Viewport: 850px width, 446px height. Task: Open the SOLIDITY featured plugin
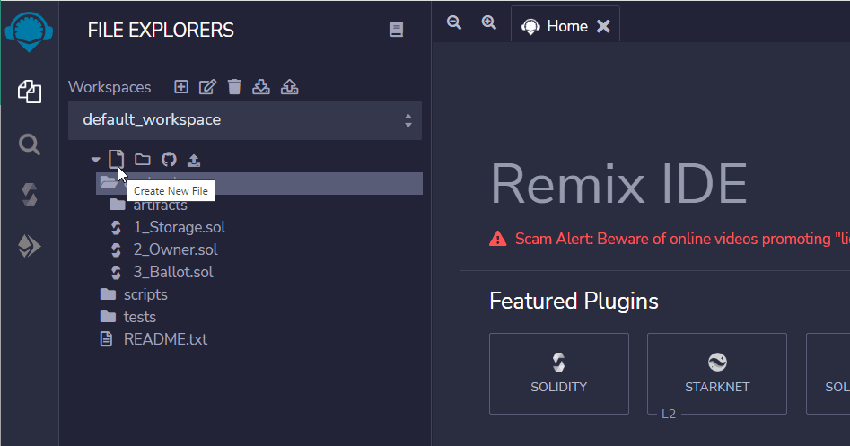coord(559,374)
